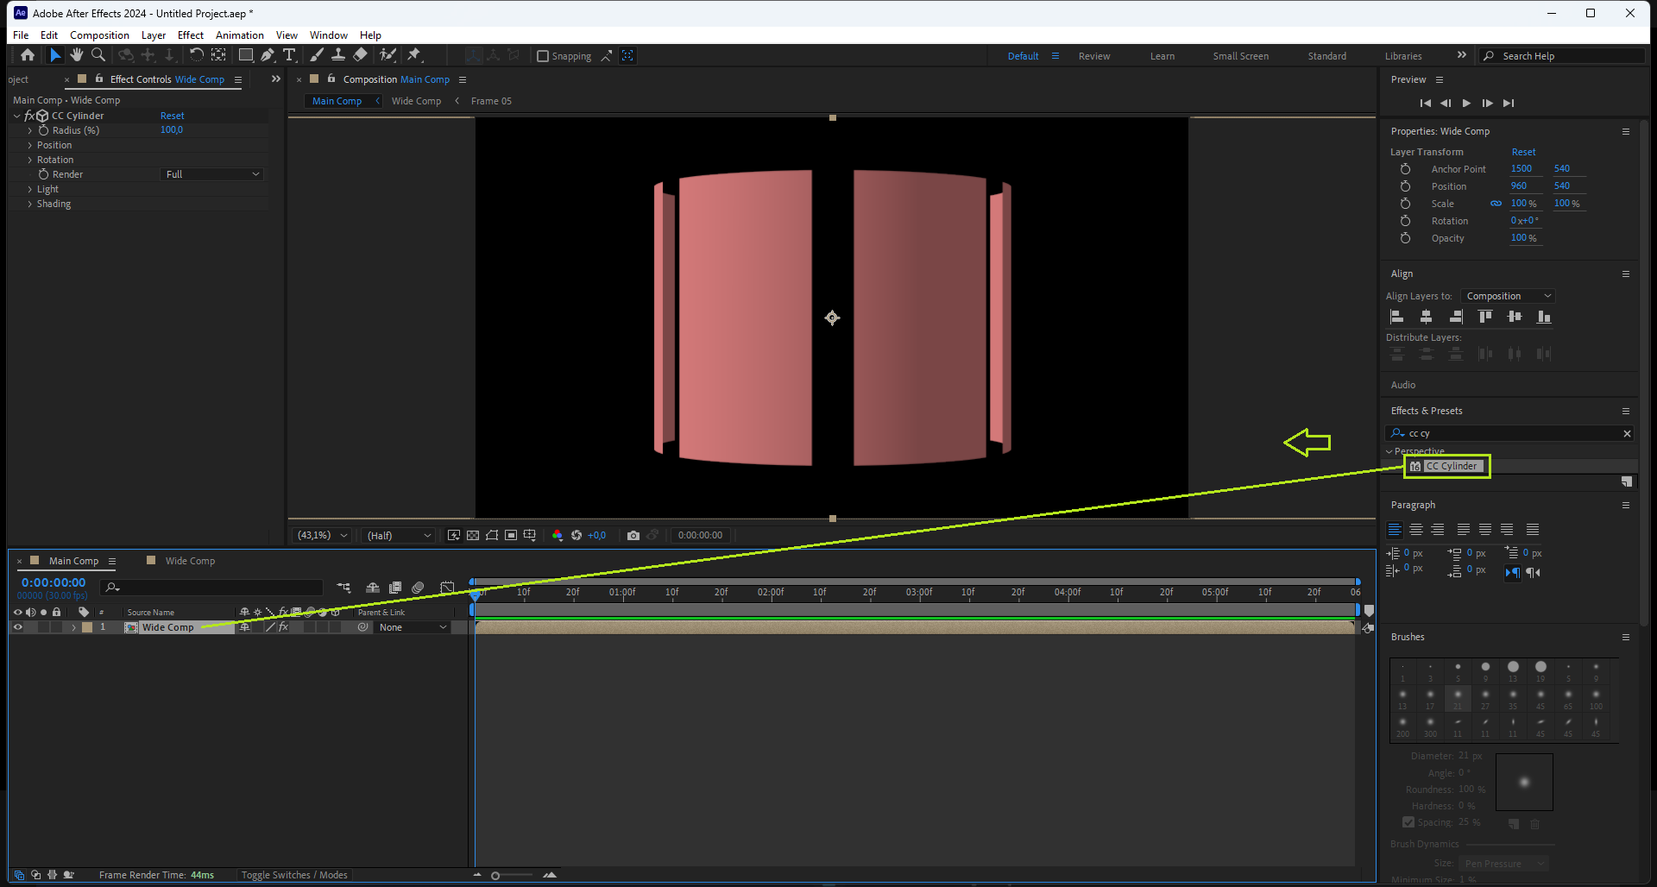Select the Puppet Pin tool
Image resolution: width=1657 pixels, height=887 pixels.
[414, 55]
